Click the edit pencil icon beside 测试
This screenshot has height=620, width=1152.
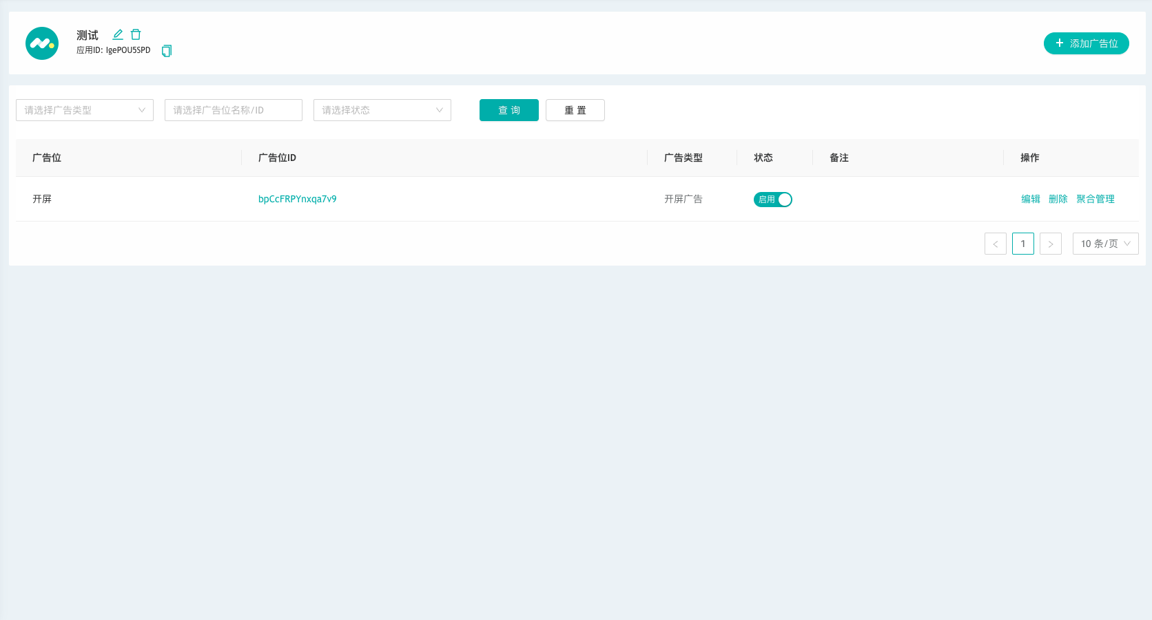pos(118,34)
